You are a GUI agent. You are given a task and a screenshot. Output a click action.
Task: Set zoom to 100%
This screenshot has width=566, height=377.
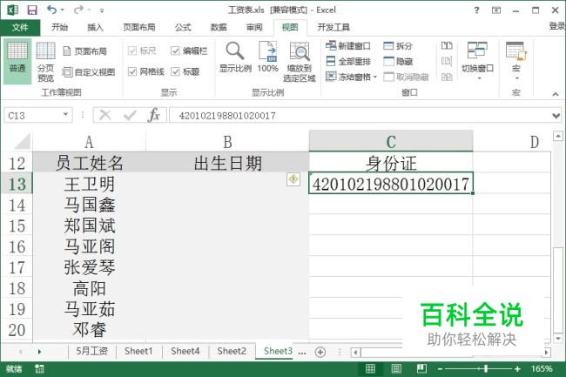pos(268,57)
